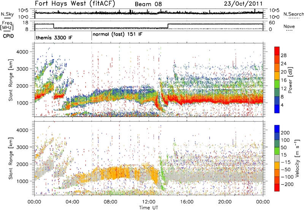Click 'Slant Range [km]' label of the velocity panel
The image size is (304, 210).
click(11, 158)
